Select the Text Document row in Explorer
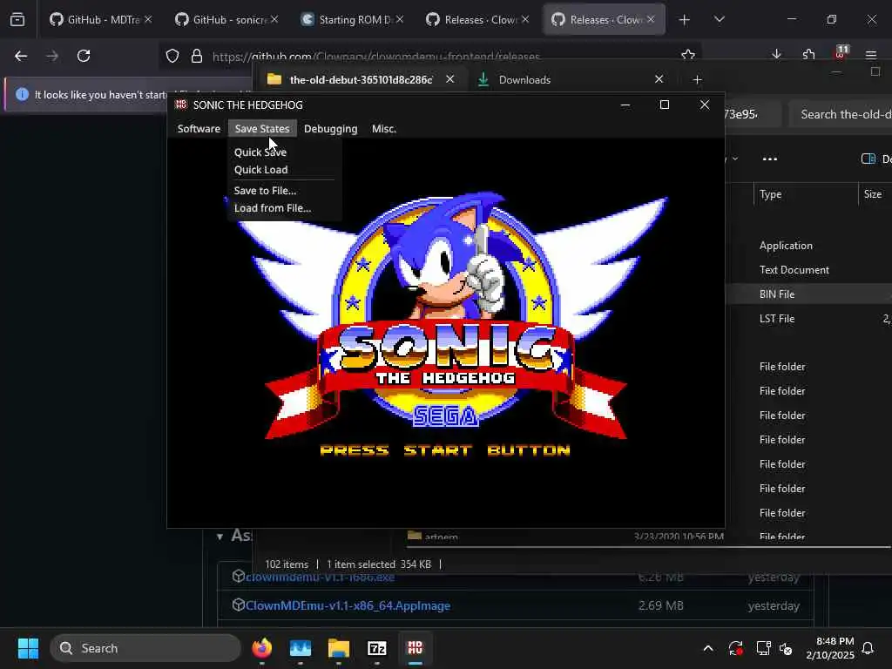Viewport: 892px width, 669px height. click(x=809, y=270)
